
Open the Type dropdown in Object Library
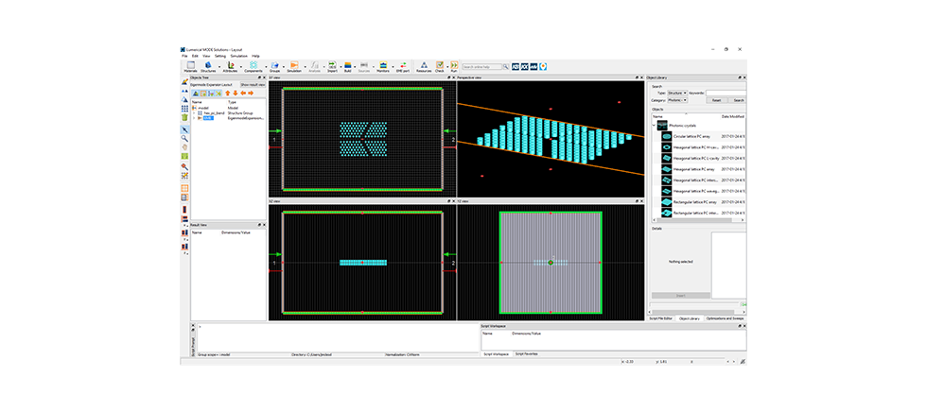677,94
